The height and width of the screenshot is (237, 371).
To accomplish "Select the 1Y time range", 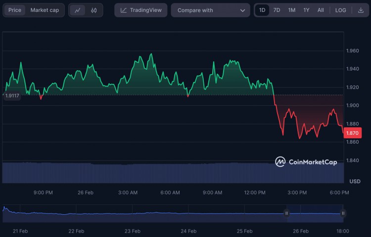I will 306,10.
